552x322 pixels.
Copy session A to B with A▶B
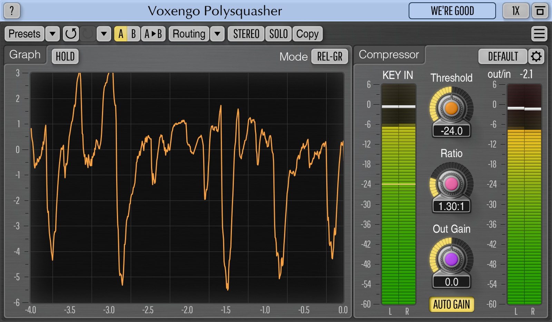tap(153, 33)
